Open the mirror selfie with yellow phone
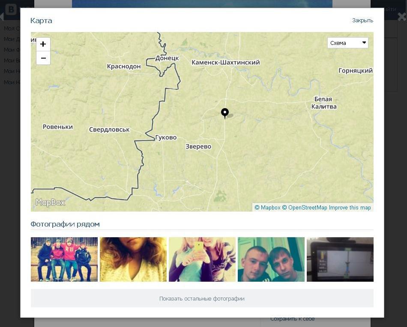Viewport: 407px width, 327px height. coord(202,259)
